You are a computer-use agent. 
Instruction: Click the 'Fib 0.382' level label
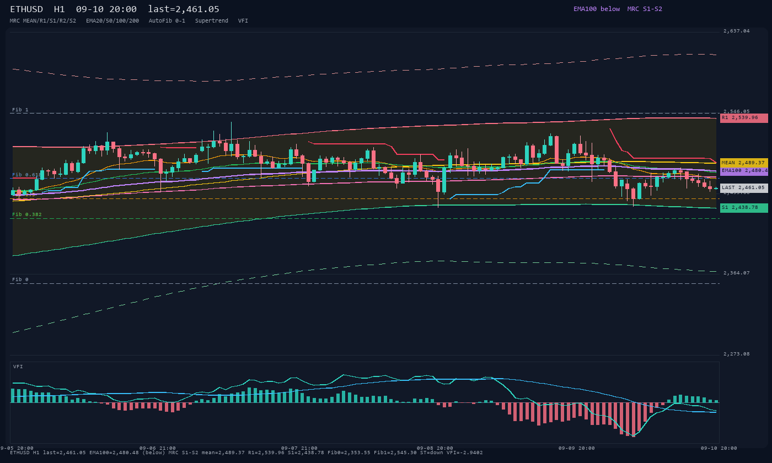tap(27, 214)
